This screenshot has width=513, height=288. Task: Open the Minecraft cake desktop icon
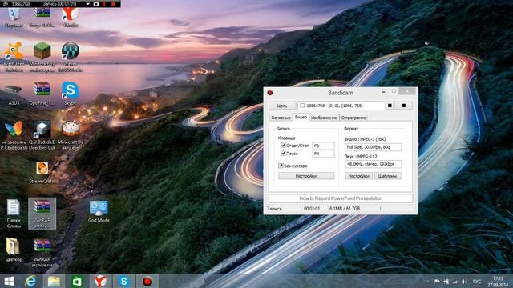(x=71, y=135)
